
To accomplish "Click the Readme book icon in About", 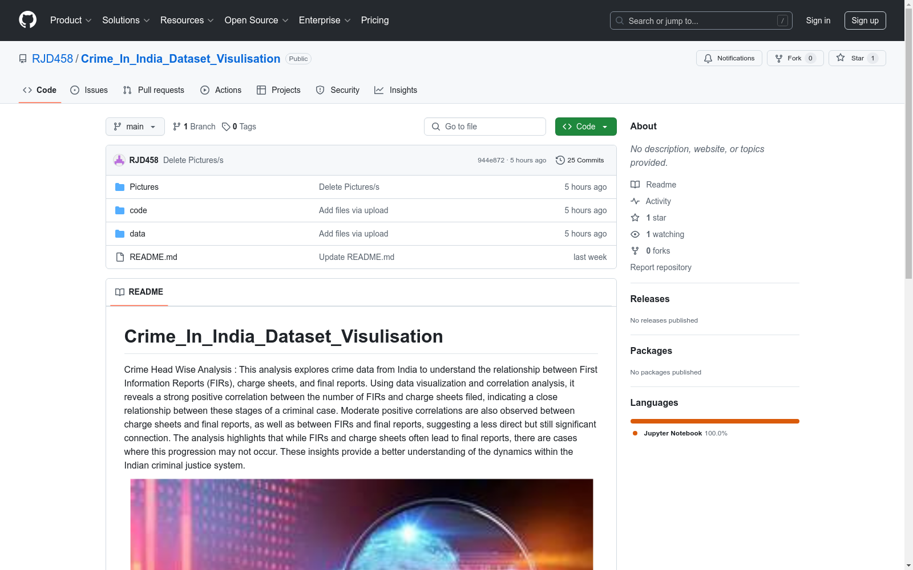I will [635, 185].
